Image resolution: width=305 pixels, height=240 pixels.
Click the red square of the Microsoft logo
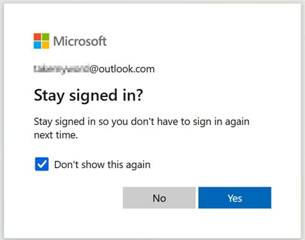[37, 37]
